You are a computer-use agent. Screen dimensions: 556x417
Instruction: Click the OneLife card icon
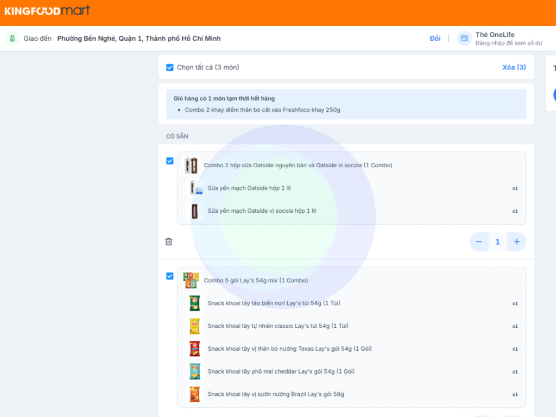(x=464, y=39)
